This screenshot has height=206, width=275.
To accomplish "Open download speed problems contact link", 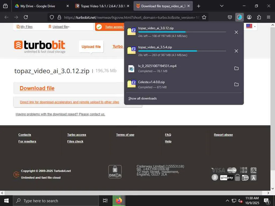I will pos(60,114).
